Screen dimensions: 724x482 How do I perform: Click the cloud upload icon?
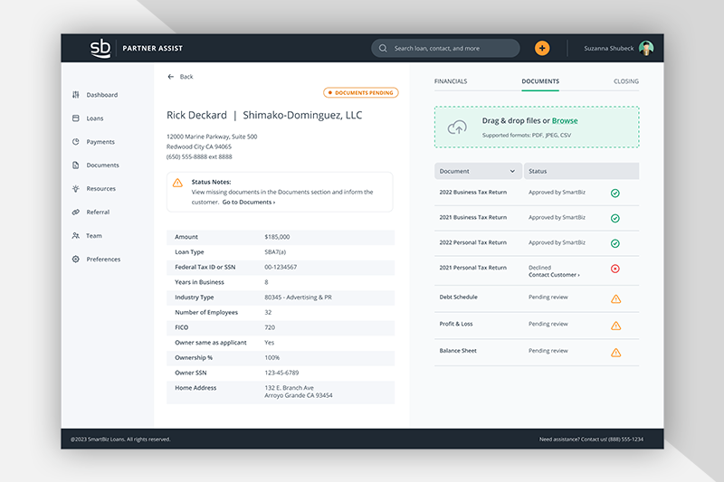457,128
